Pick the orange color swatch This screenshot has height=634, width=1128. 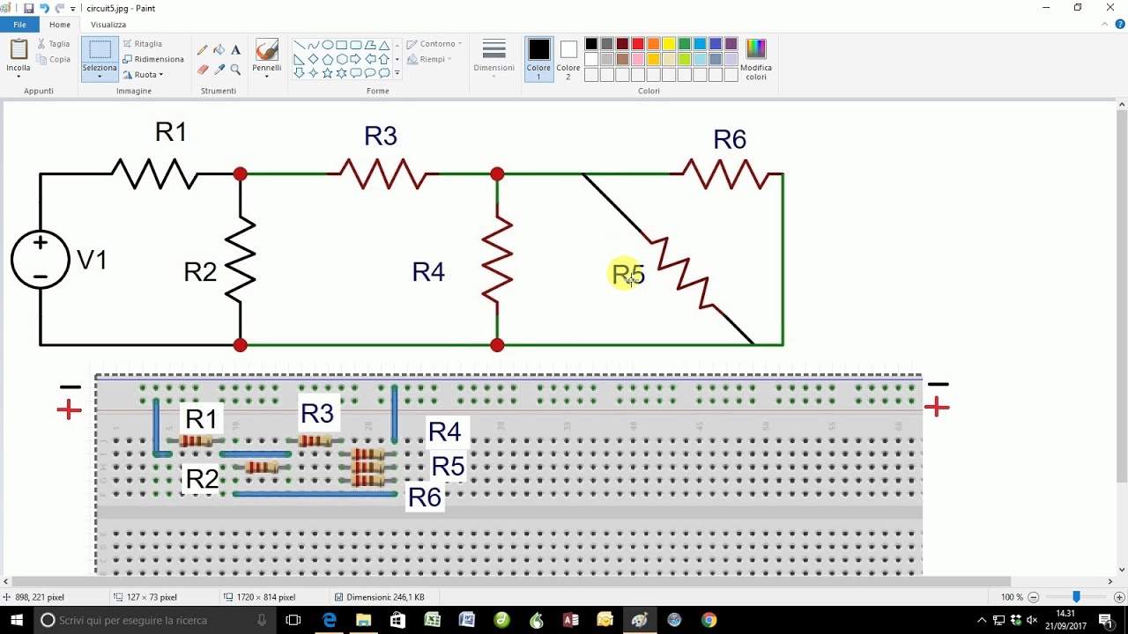[653, 44]
